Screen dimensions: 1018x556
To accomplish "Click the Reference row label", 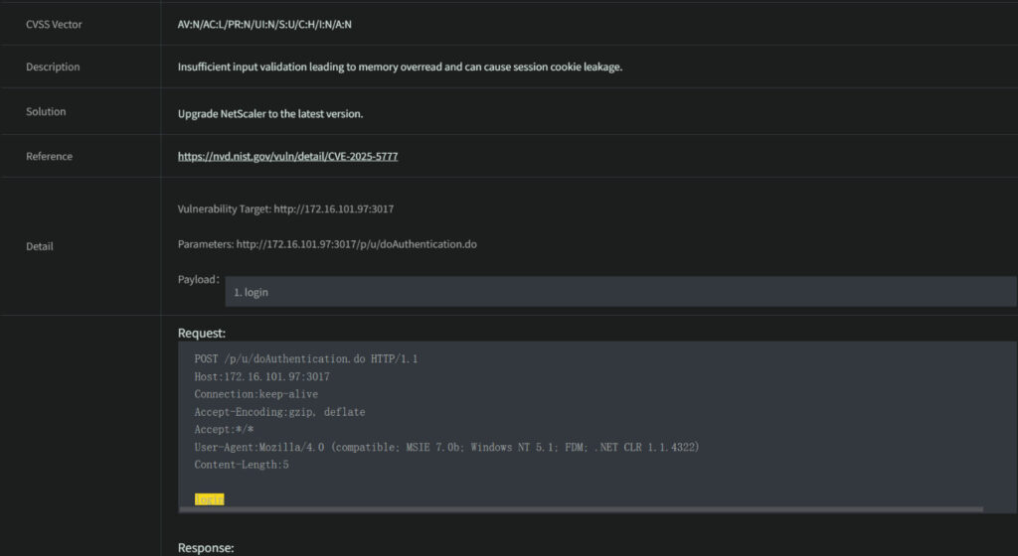I will pyautogui.click(x=50, y=156).
